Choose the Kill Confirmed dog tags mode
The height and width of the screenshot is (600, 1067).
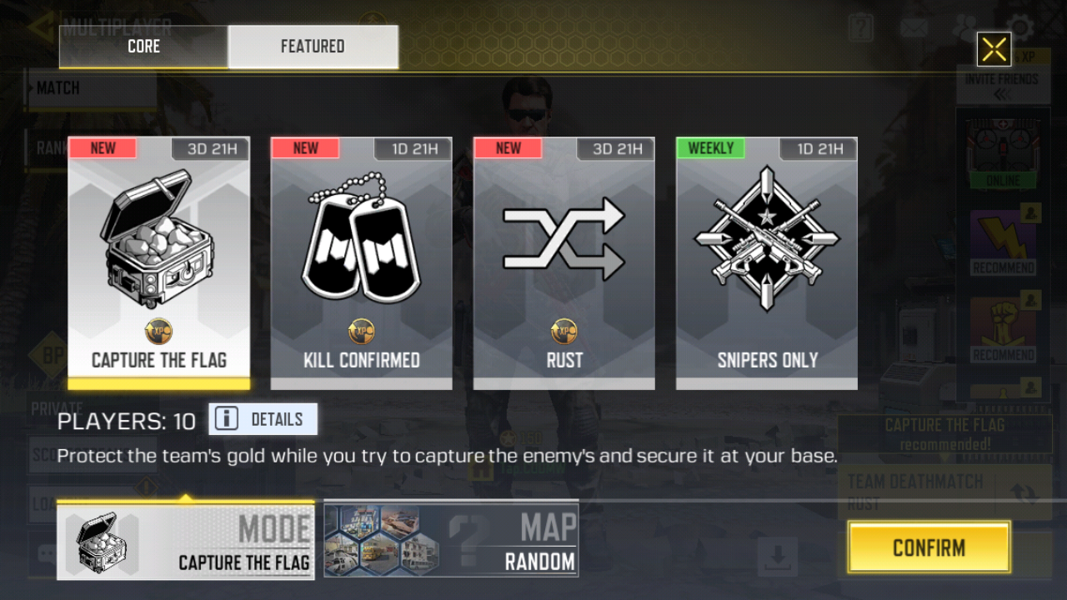[x=361, y=262]
